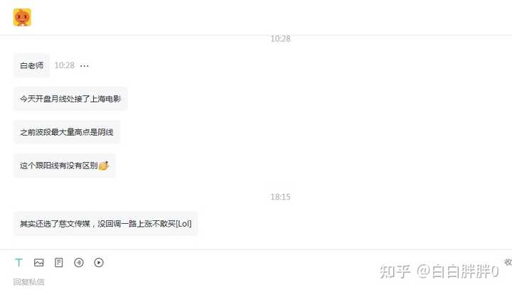The width and height of the screenshot is (512, 292).
Task: Click the centered 10:28 timestamp at top
Action: 280,38
